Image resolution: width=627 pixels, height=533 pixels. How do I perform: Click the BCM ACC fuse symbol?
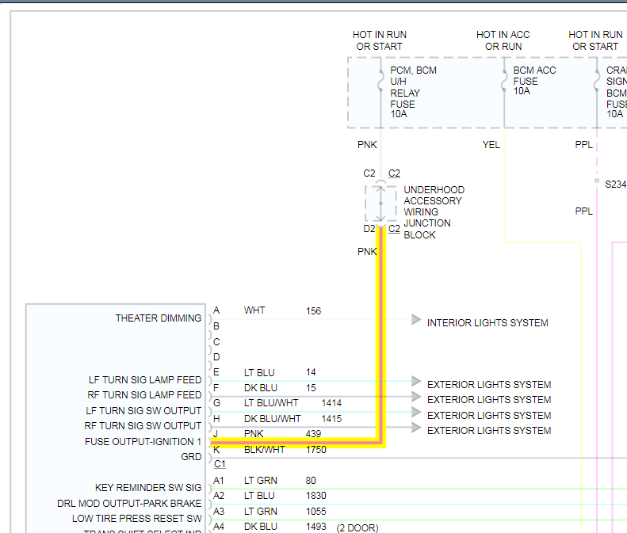[504, 81]
